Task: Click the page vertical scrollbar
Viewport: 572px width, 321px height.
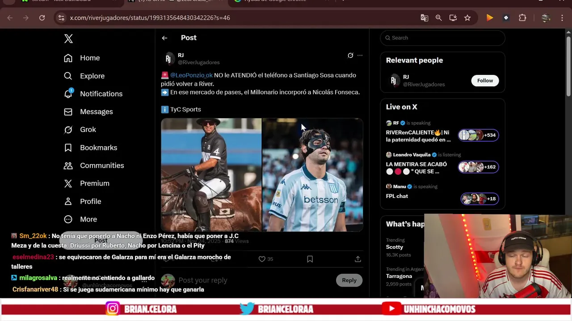Action: 568,66
